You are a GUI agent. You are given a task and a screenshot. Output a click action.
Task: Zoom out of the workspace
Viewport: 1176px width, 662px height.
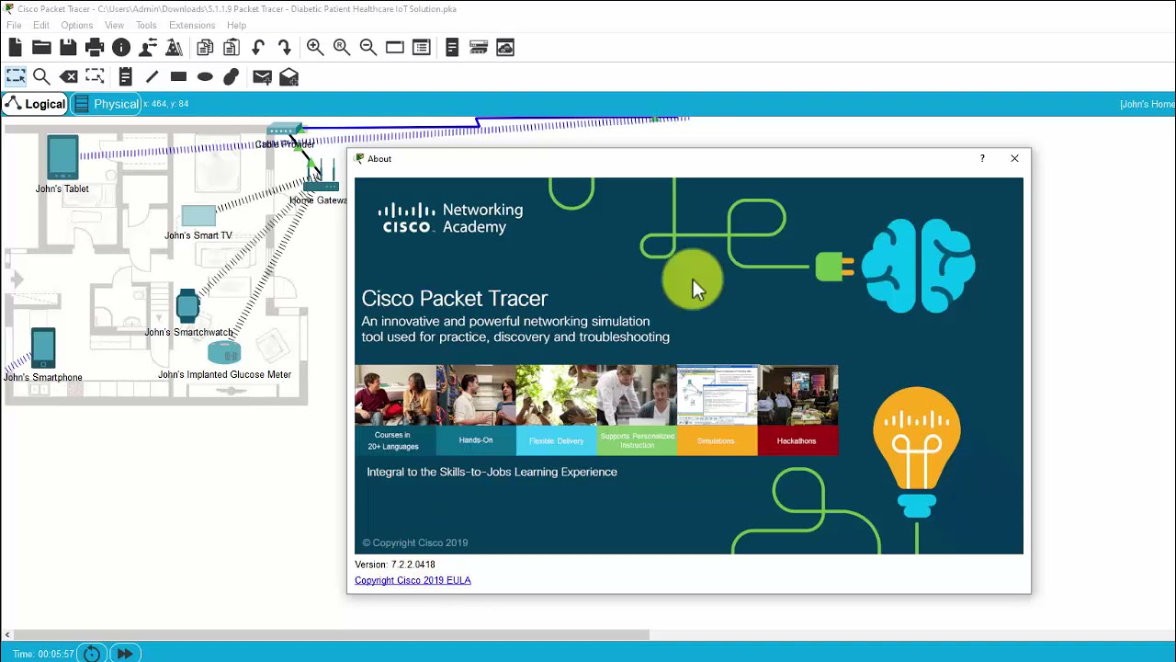click(x=368, y=48)
